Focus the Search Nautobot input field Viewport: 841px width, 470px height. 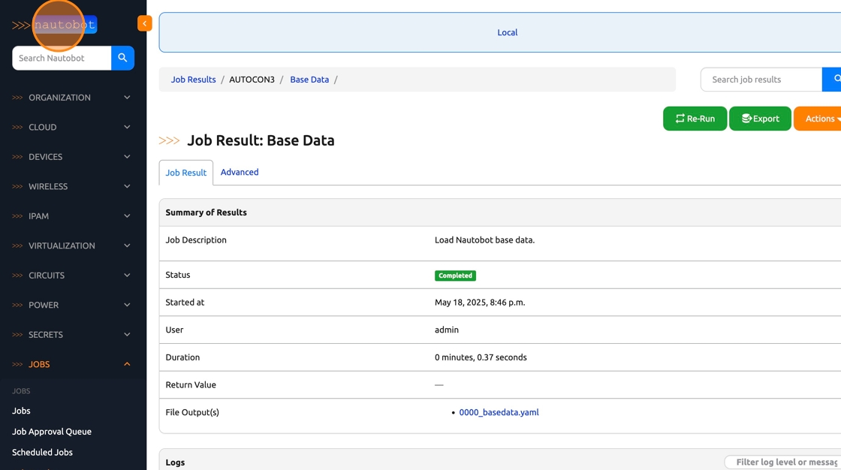pyautogui.click(x=62, y=58)
